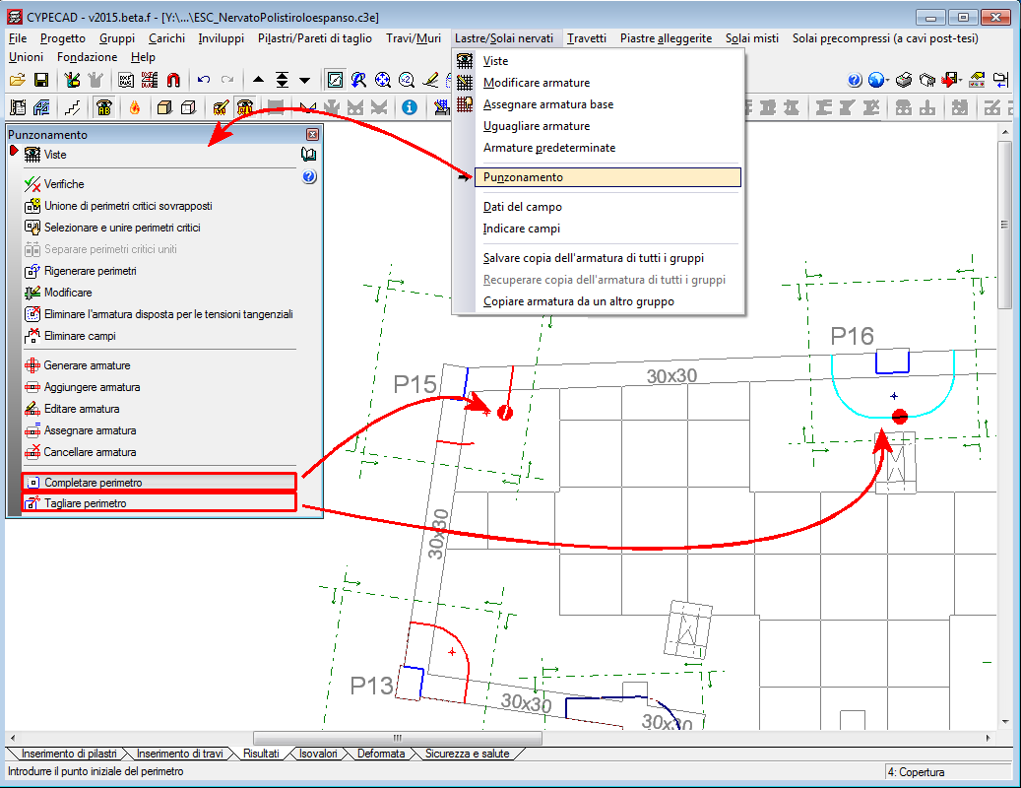1021x788 pixels.
Task: Toggle the zoom window mode icon
Action: (x=336, y=80)
